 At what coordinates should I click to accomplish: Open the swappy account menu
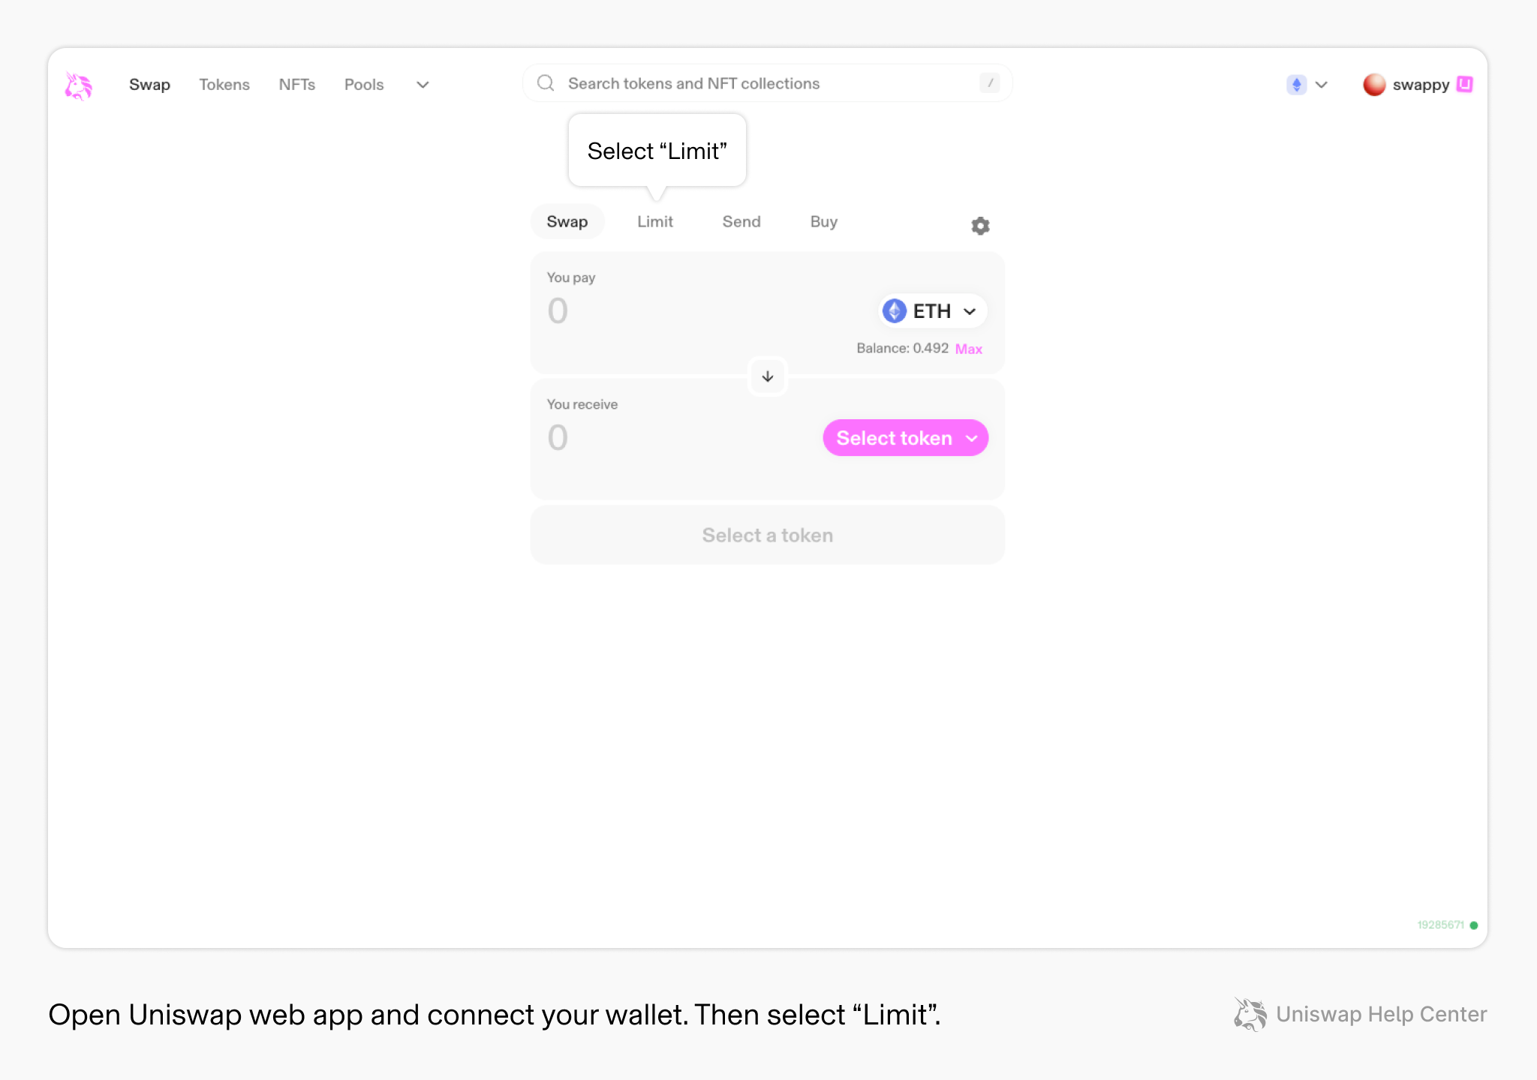[x=1418, y=85]
